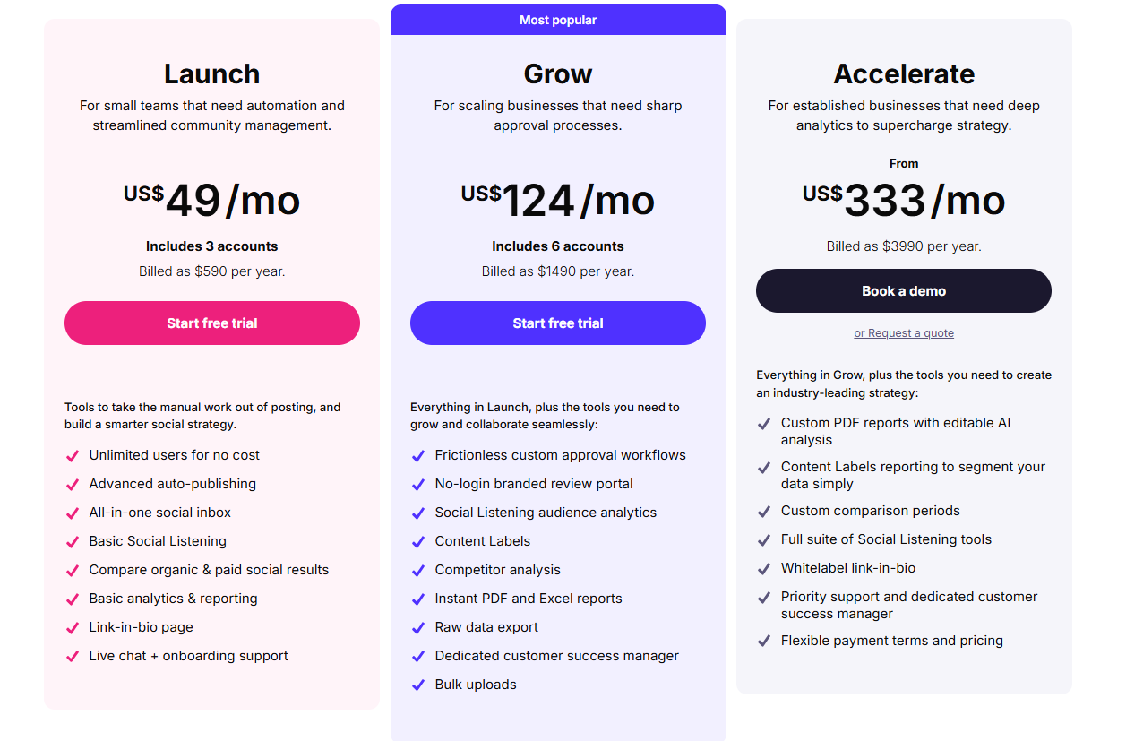Image resolution: width=1126 pixels, height=741 pixels.
Task: Open the Request a quote link
Action: pyautogui.click(x=904, y=333)
